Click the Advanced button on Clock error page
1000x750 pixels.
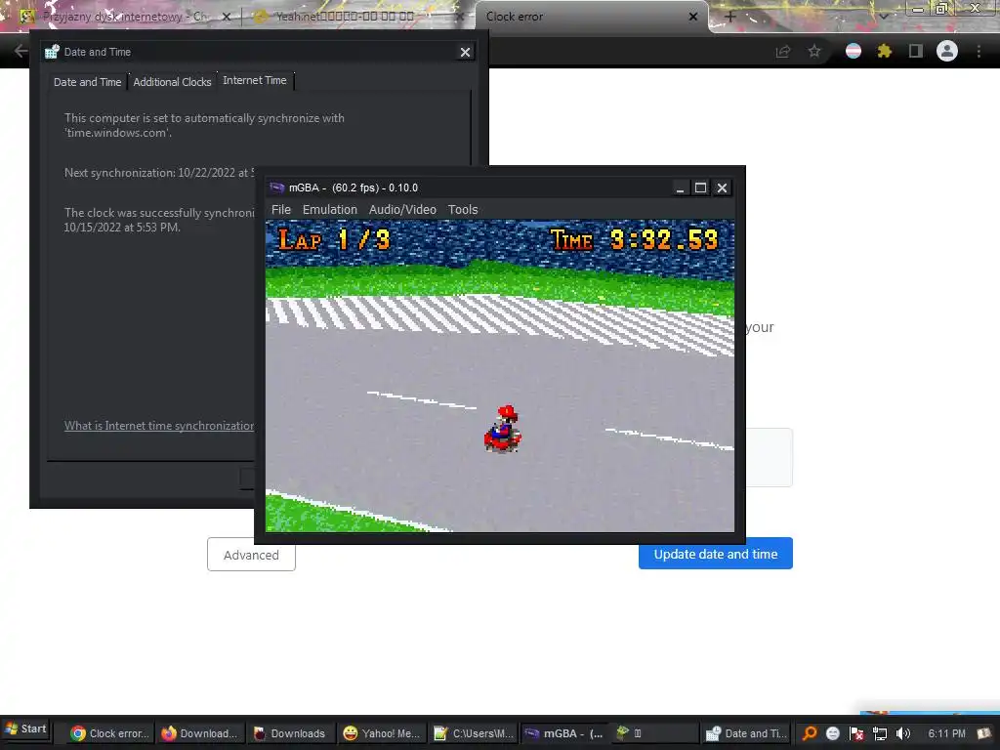251,555
